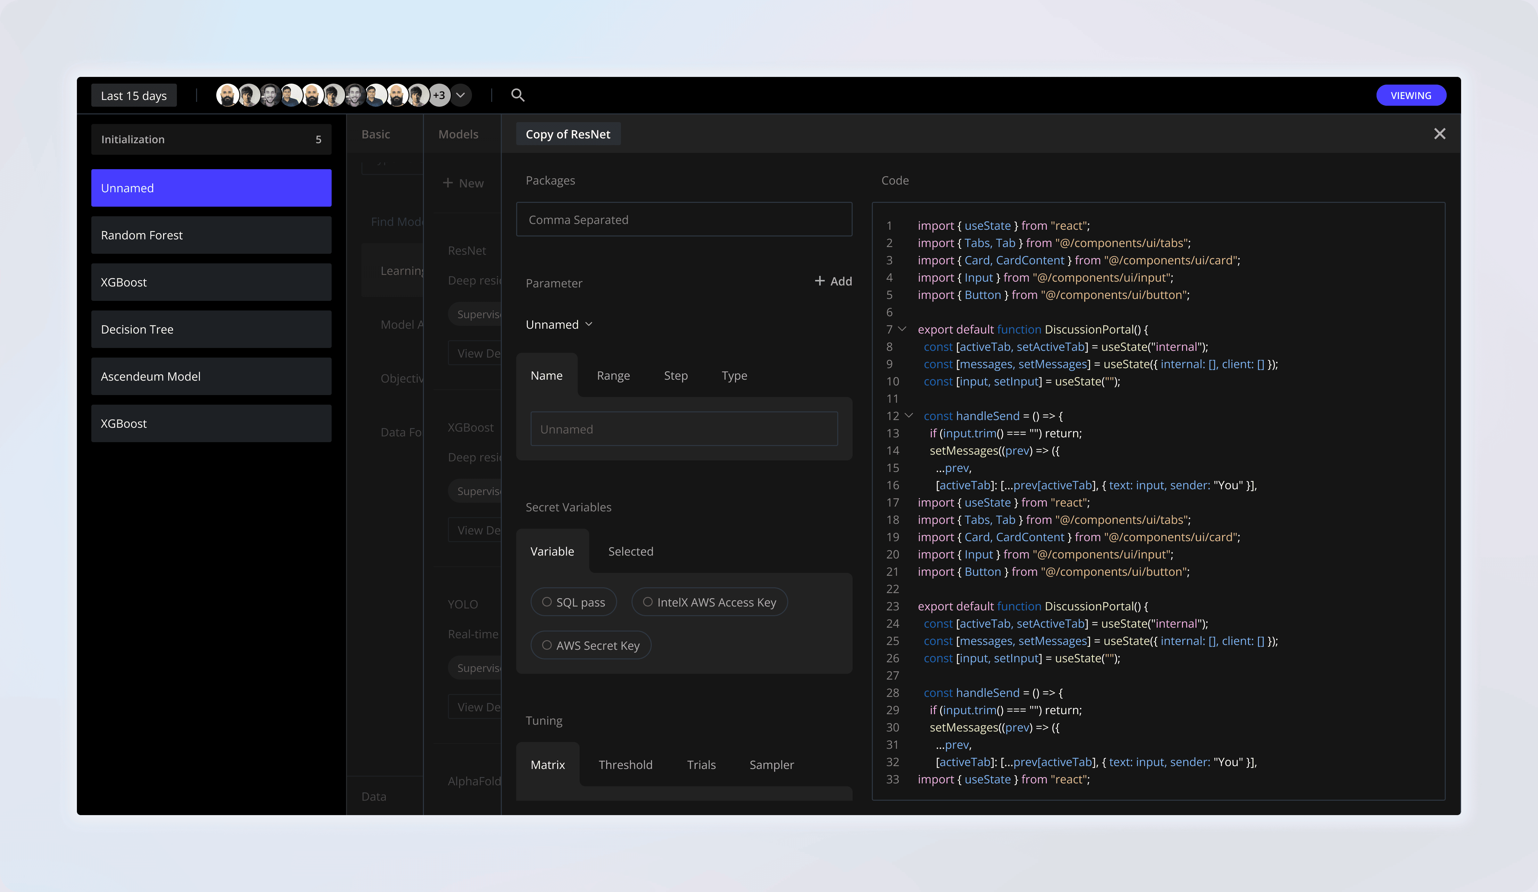Screen dimensions: 1538x892
Task: Close the Copy of ResNet panel
Action: 1439,134
